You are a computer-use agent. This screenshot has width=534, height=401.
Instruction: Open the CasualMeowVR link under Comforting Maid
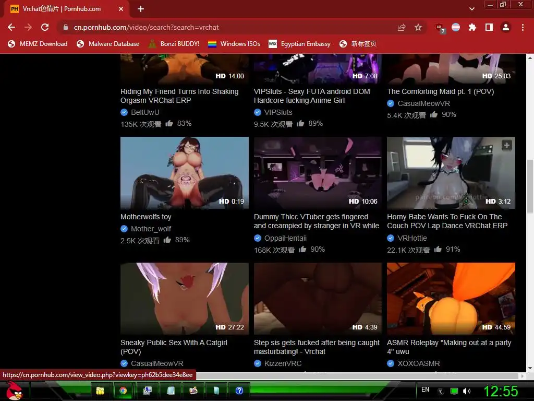[423, 103]
